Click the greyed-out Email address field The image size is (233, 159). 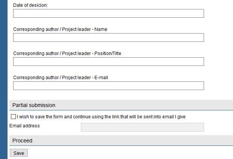pos(142,127)
